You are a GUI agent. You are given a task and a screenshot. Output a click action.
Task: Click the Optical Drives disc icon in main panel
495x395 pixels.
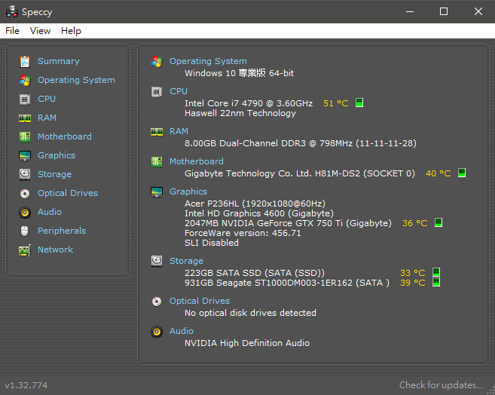pos(157,302)
